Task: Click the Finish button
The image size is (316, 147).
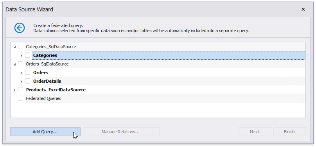Action: click(289, 132)
